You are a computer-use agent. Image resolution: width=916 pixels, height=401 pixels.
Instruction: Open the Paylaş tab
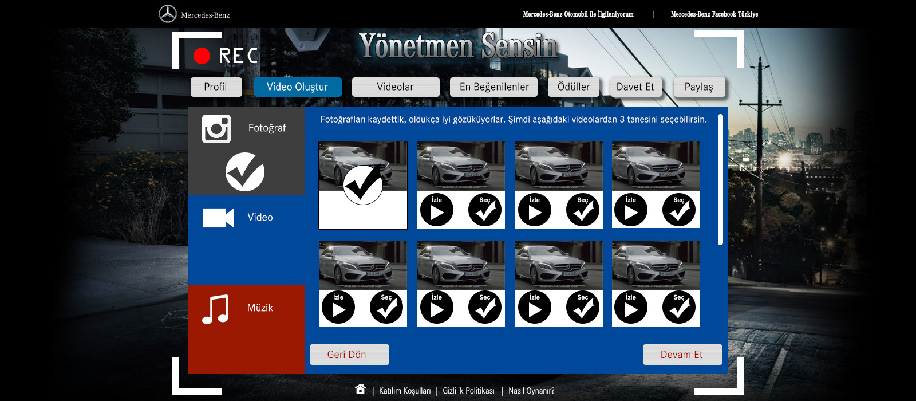coord(699,87)
